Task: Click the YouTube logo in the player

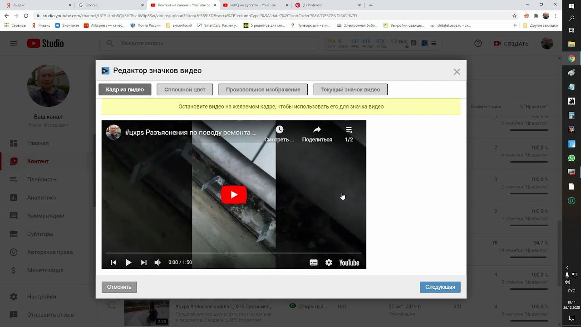Action: point(349,263)
